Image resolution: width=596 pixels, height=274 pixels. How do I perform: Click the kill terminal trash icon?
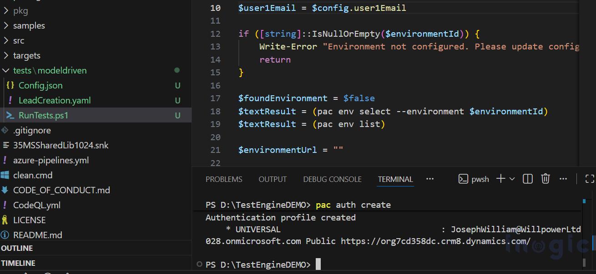coord(545,178)
